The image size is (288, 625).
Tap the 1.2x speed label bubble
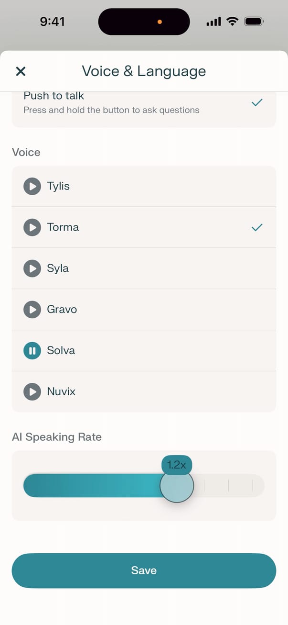[177, 464]
